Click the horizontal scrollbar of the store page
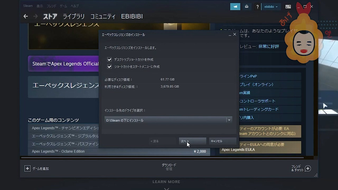Screen dimensions: 338x190 (162, 158)
